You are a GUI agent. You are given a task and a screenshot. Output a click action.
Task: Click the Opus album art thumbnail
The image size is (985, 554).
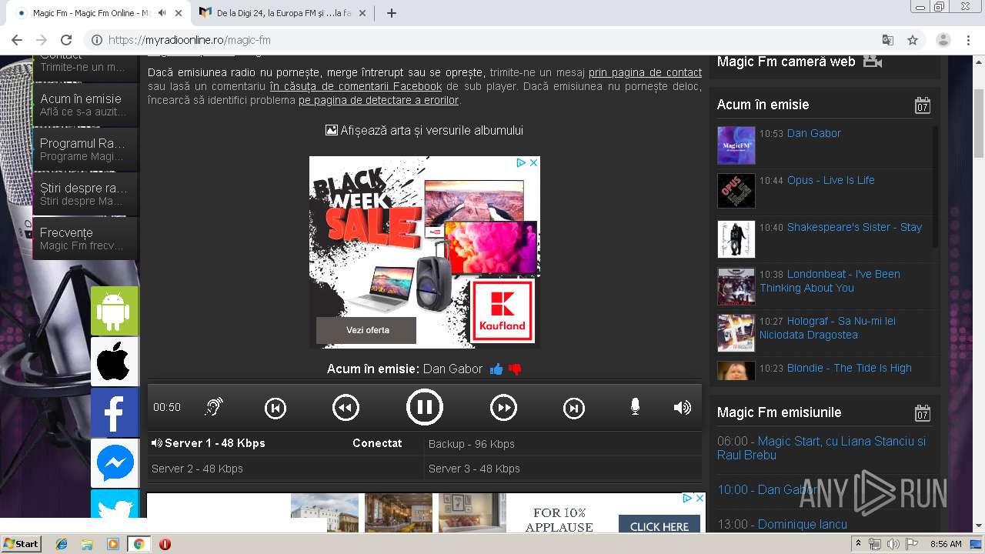[736, 191]
